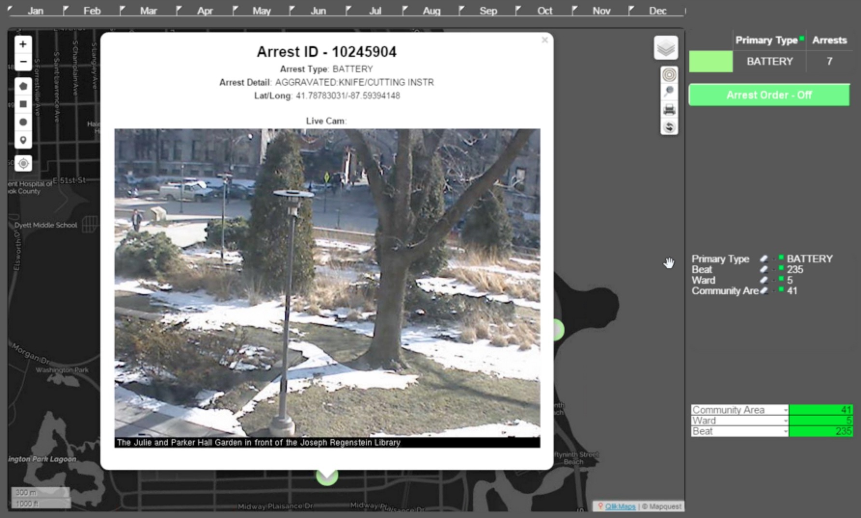Open the QlikMaps attribution link
The width and height of the screenshot is (861, 518).
[x=620, y=506]
